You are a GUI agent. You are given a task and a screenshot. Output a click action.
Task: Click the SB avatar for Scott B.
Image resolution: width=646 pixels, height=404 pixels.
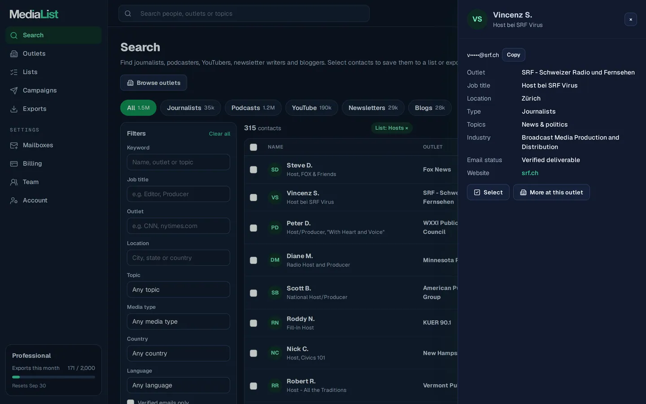(x=275, y=293)
